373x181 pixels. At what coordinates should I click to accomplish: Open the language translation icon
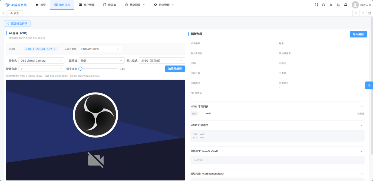[338, 5]
